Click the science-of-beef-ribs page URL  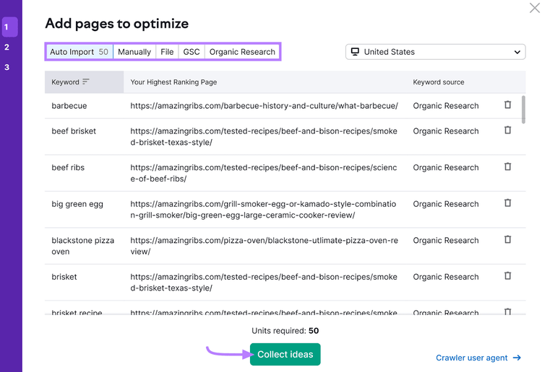(264, 173)
